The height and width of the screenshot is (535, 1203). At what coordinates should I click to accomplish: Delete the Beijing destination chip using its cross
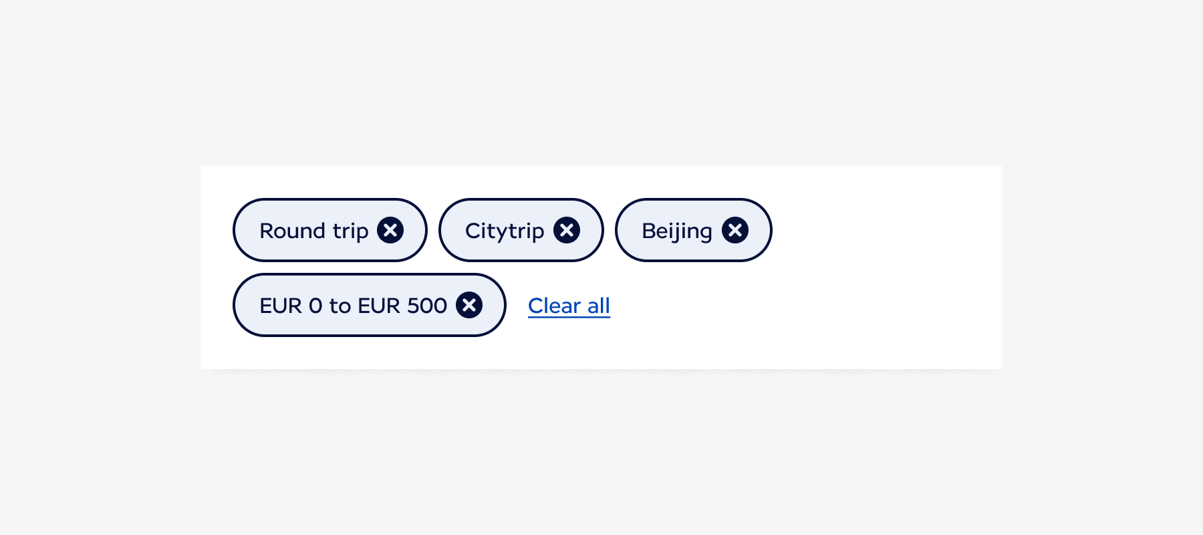click(735, 230)
